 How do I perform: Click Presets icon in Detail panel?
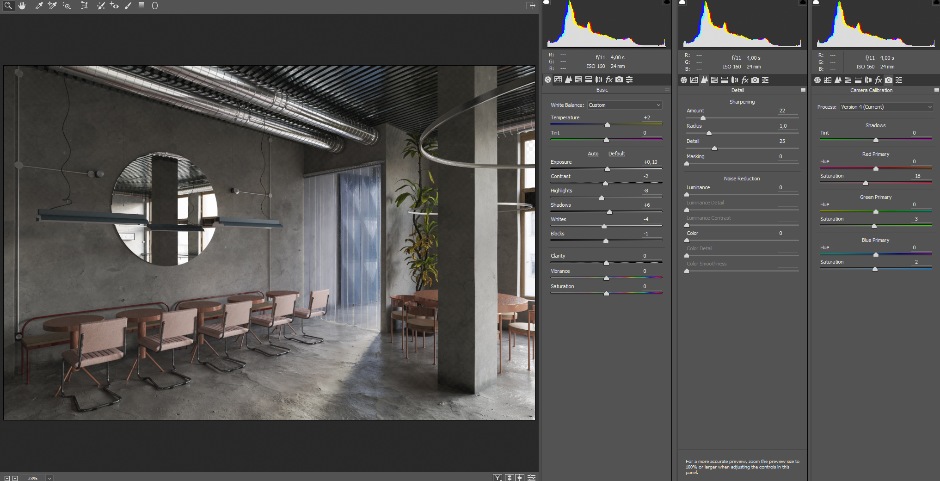point(765,80)
